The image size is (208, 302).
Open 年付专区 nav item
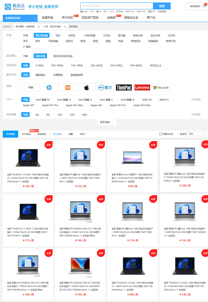pos(67,17)
